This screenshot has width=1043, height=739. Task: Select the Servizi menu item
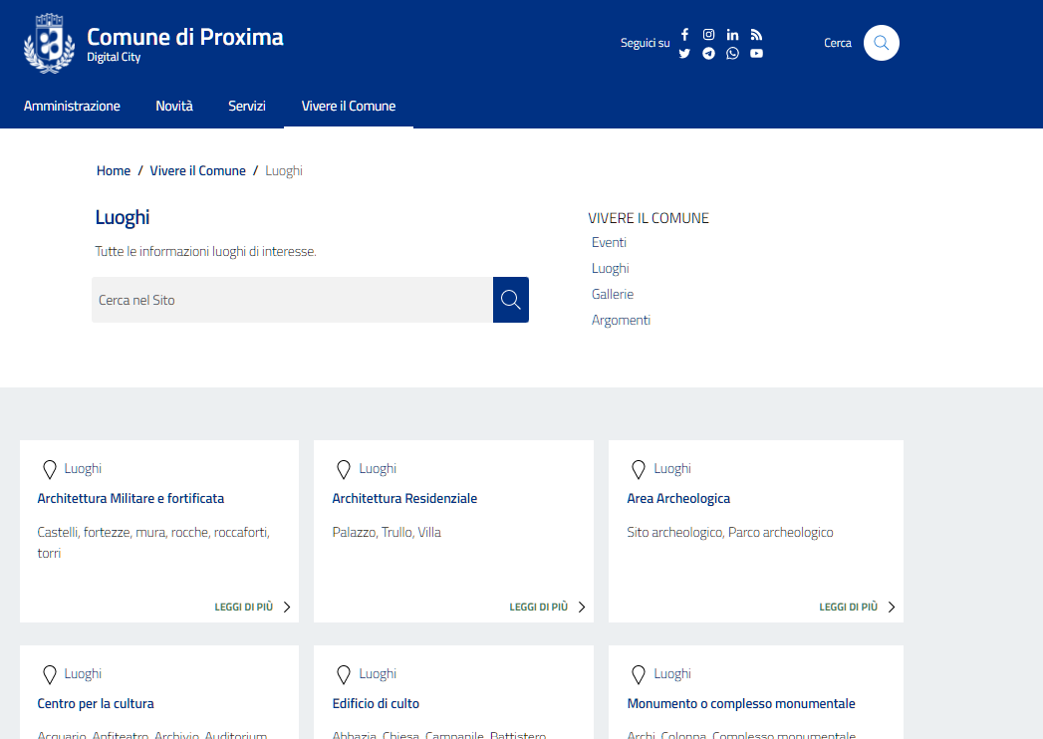tap(246, 107)
